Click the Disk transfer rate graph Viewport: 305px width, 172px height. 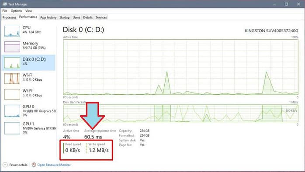point(180,114)
